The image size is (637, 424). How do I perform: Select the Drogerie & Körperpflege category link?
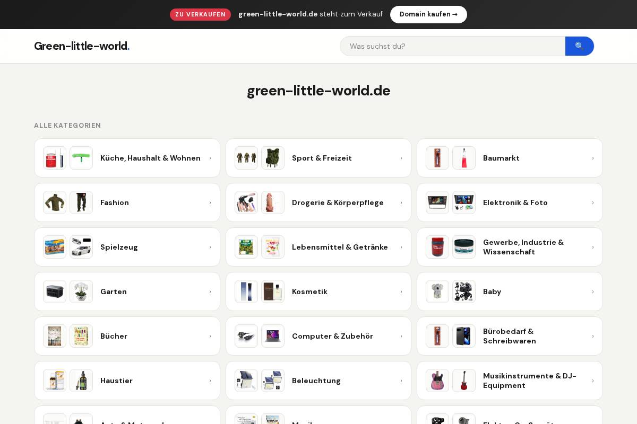tap(338, 202)
